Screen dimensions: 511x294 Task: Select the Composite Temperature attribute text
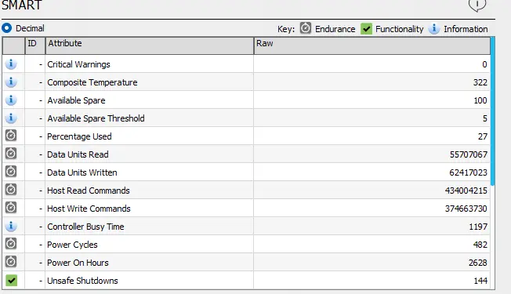click(x=92, y=82)
